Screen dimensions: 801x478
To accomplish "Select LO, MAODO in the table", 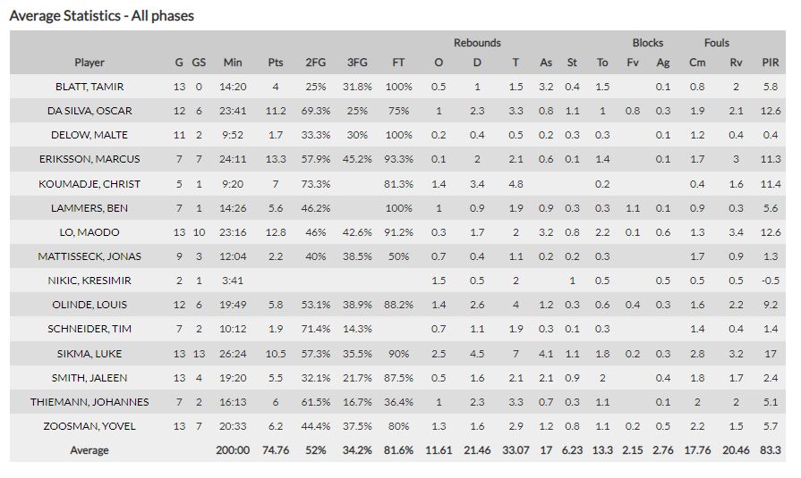I will [x=89, y=232].
